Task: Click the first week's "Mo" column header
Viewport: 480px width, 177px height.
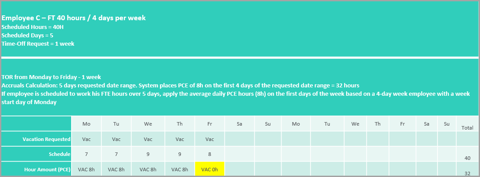Action: (x=87, y=124)
